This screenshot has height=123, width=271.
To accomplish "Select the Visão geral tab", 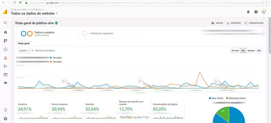I will (x=24, y=43).
